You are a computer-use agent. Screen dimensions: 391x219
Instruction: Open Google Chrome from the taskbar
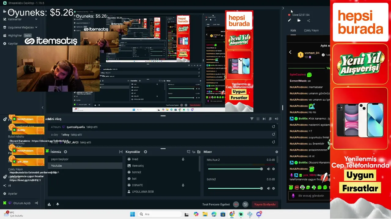(x=232, y=214)
